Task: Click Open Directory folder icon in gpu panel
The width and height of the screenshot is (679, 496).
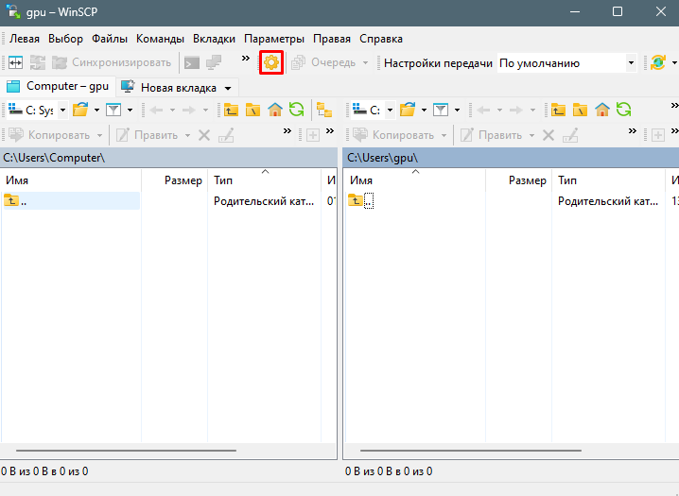Action: point(408,110)
